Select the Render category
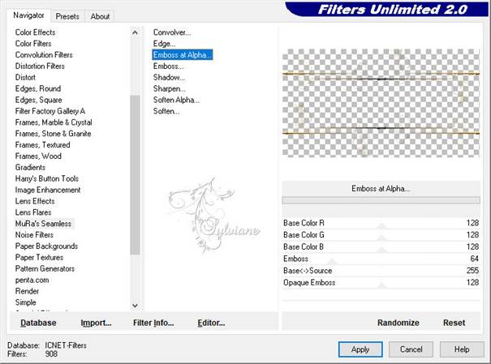 click(27, 291)
